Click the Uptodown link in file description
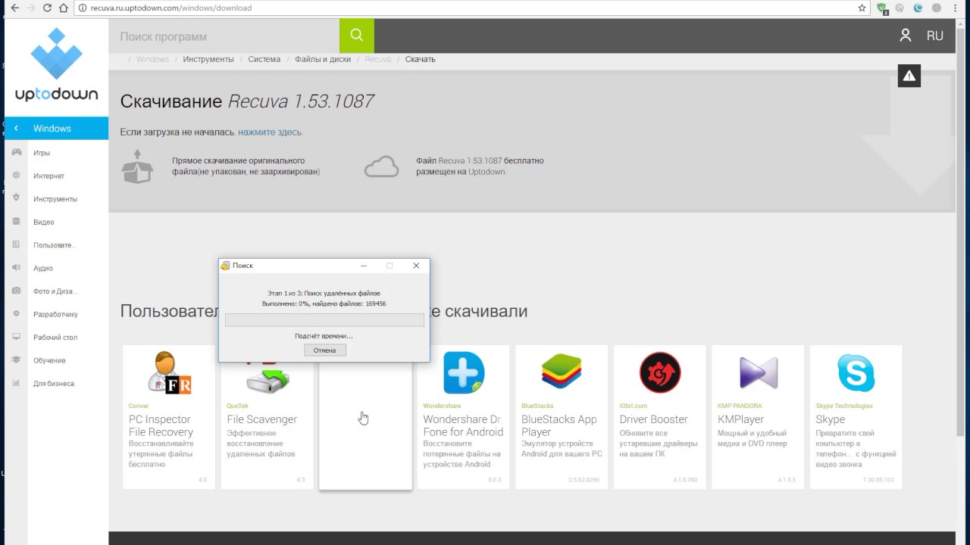 (x=487, y=172)
